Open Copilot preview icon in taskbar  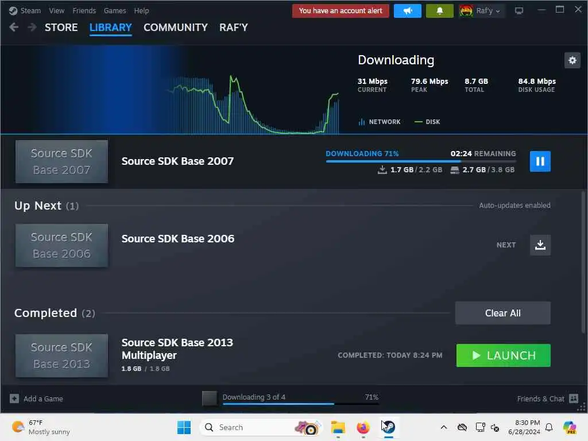pyautogui.click(x=570, y=427)
